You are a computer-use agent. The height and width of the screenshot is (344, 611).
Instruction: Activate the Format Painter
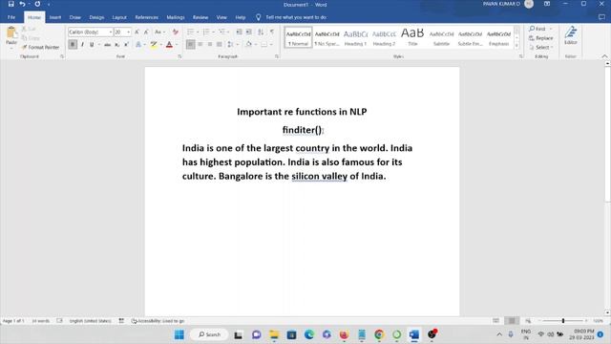coord(40,47)
